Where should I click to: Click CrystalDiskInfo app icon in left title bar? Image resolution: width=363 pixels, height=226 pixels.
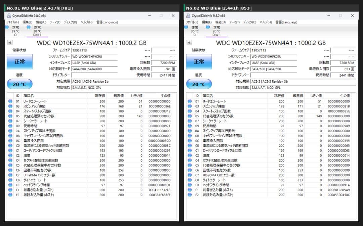point(9,15)
